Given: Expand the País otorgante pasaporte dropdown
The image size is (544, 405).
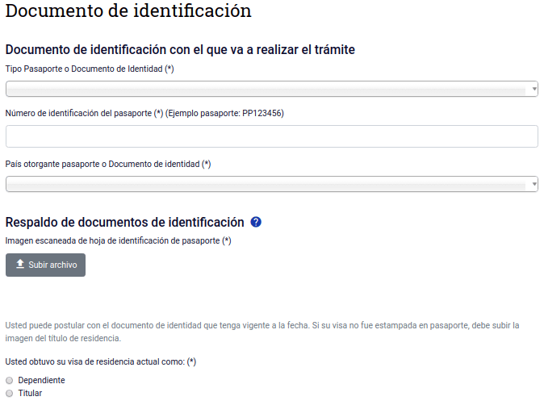Looking at the screenshot, I should point(272,184).
